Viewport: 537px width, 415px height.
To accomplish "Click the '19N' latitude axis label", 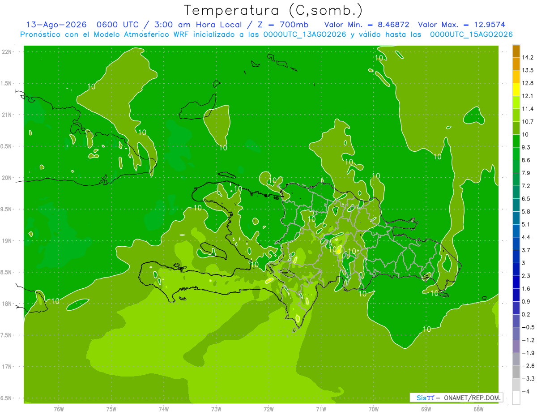I will [x=8, y=241].
